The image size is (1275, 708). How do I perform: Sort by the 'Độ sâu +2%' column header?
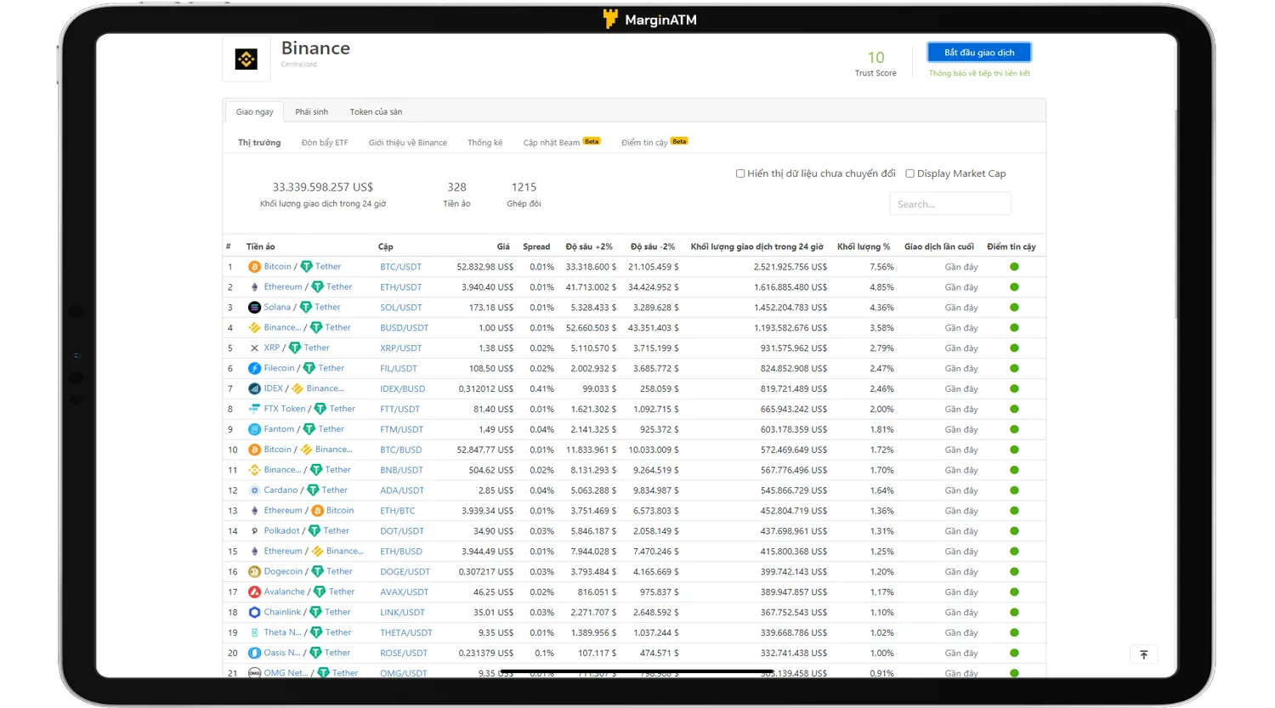589,246
